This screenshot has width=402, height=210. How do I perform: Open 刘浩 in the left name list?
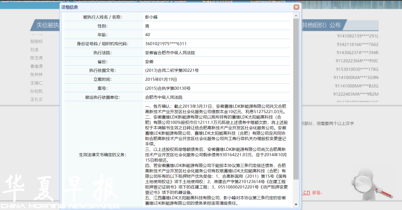(x=34, y=50)
